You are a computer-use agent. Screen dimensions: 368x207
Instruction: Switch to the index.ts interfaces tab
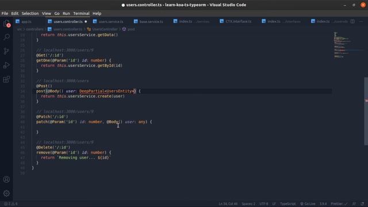283,22
